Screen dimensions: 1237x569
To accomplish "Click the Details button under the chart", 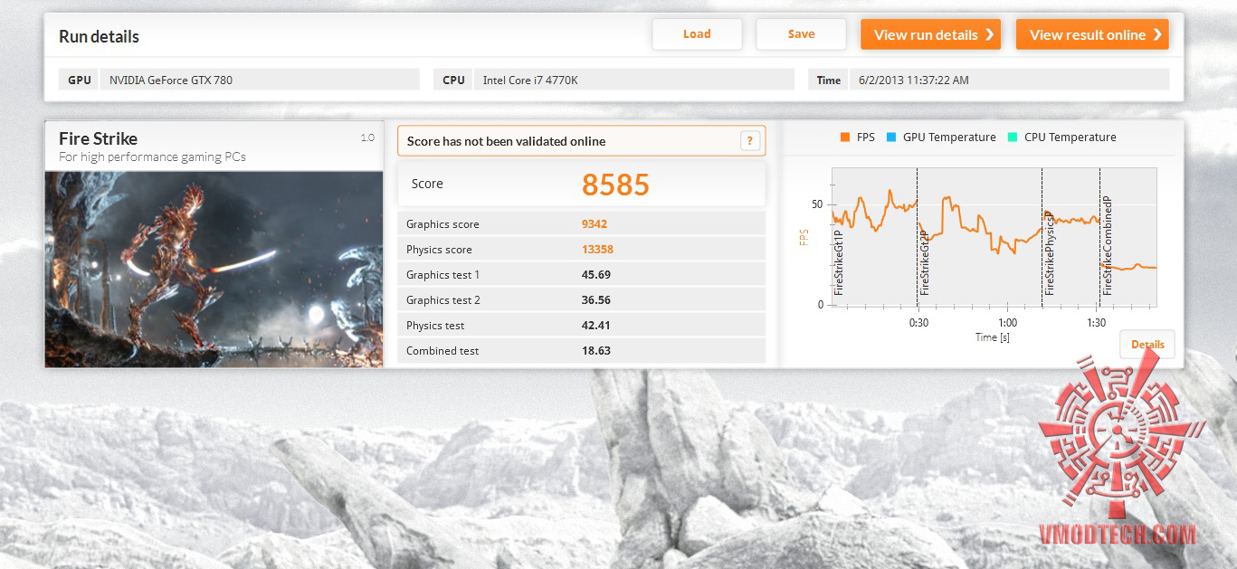I will [1147, 345].
